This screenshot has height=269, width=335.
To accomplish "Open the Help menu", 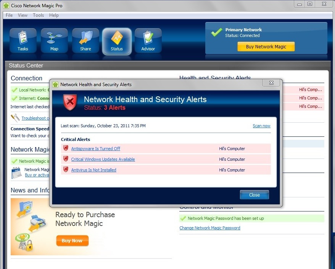I will point(54,15).
